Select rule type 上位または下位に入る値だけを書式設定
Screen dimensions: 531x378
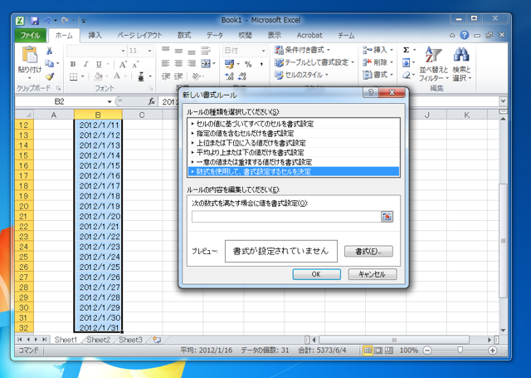tap(294, 143)
